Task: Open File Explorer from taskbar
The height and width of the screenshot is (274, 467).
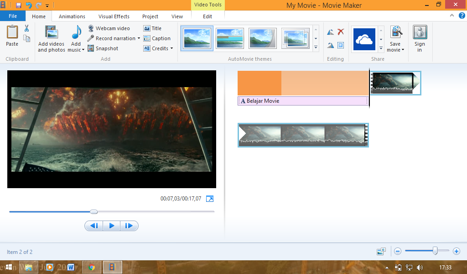Action: pos(29,267)
